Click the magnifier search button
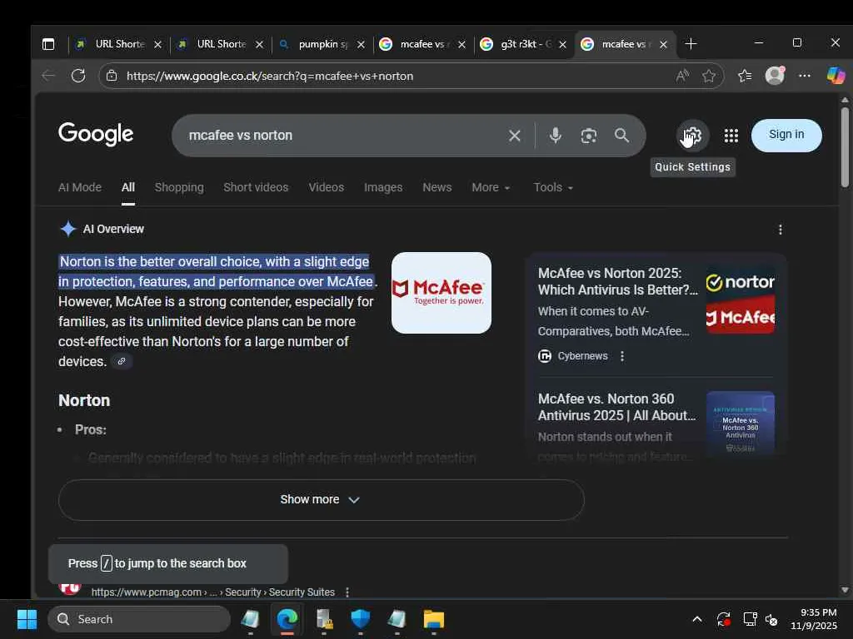 [621, 136]
